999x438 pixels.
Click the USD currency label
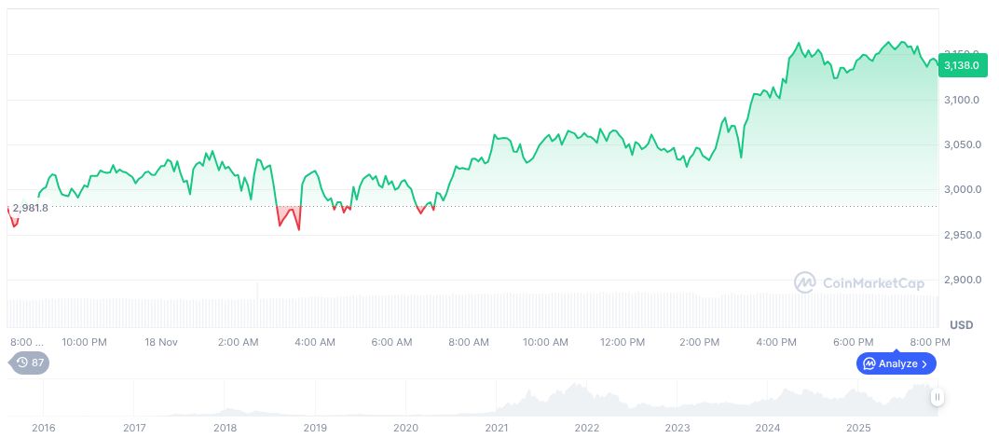[x=961, y=324]
